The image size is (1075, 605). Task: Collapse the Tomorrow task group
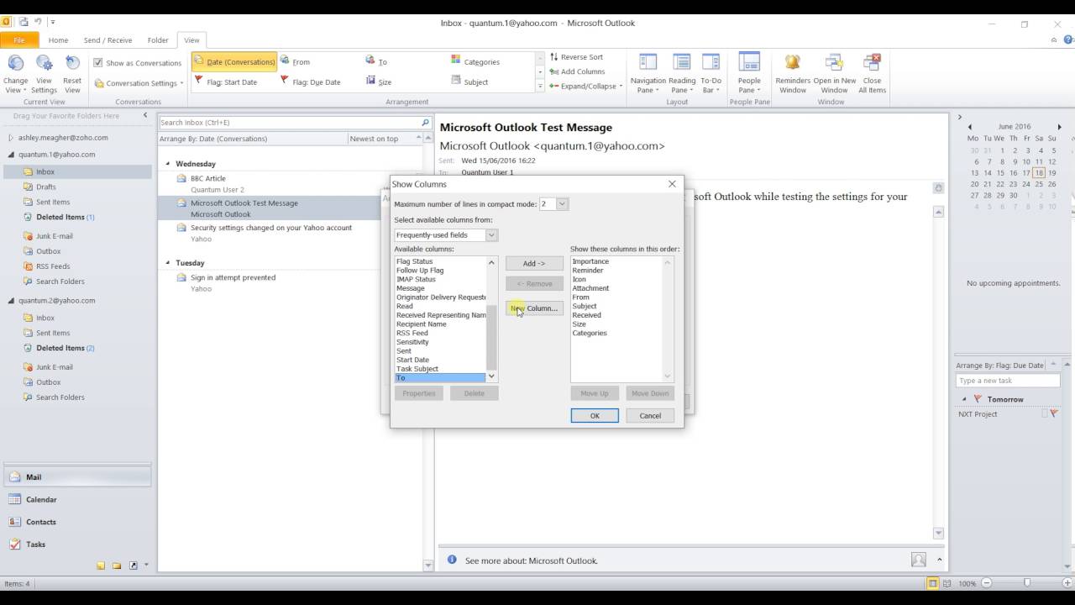point(964,399)
